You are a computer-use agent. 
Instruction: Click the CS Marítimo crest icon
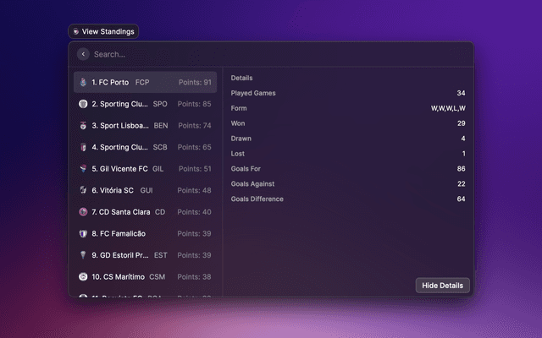tap(83, 276)
